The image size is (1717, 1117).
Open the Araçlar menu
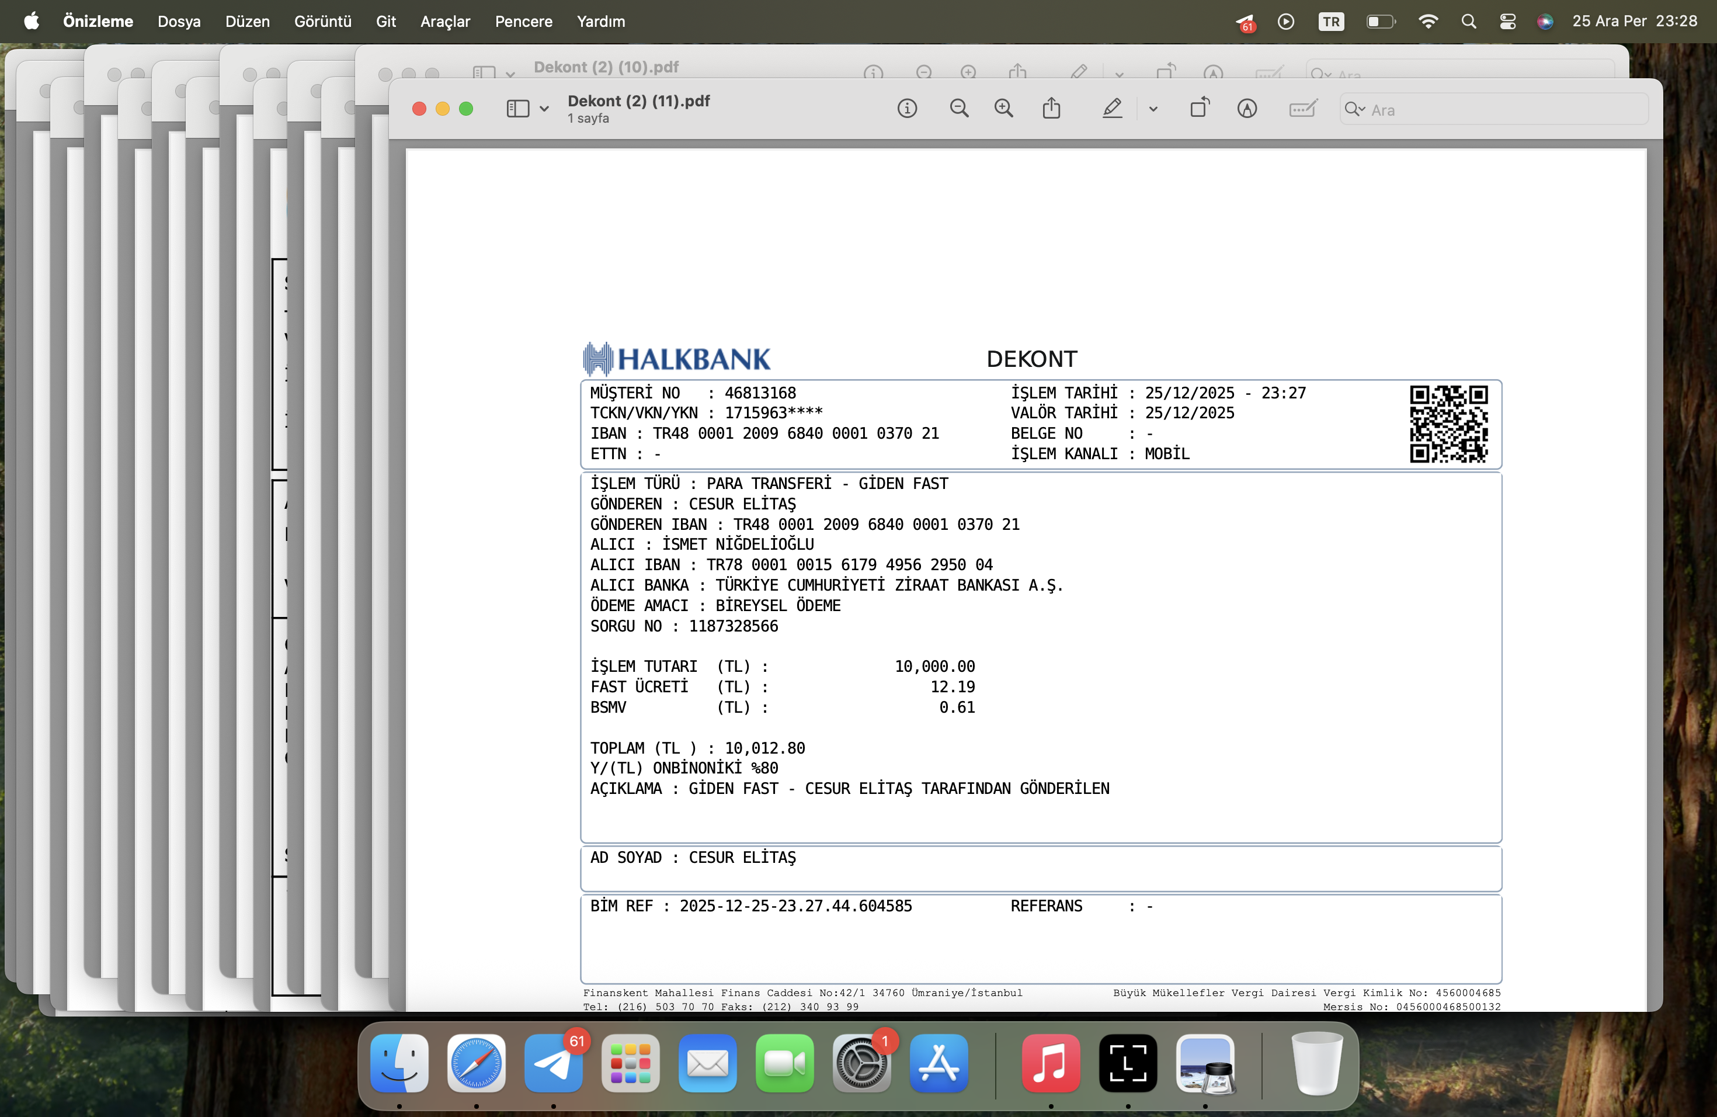(445, 21)
